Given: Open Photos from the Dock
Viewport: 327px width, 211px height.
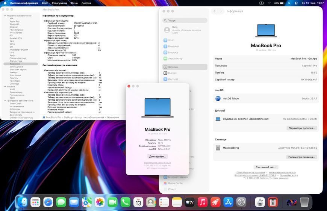Looking at the screenshot, I should coord(100,202).
